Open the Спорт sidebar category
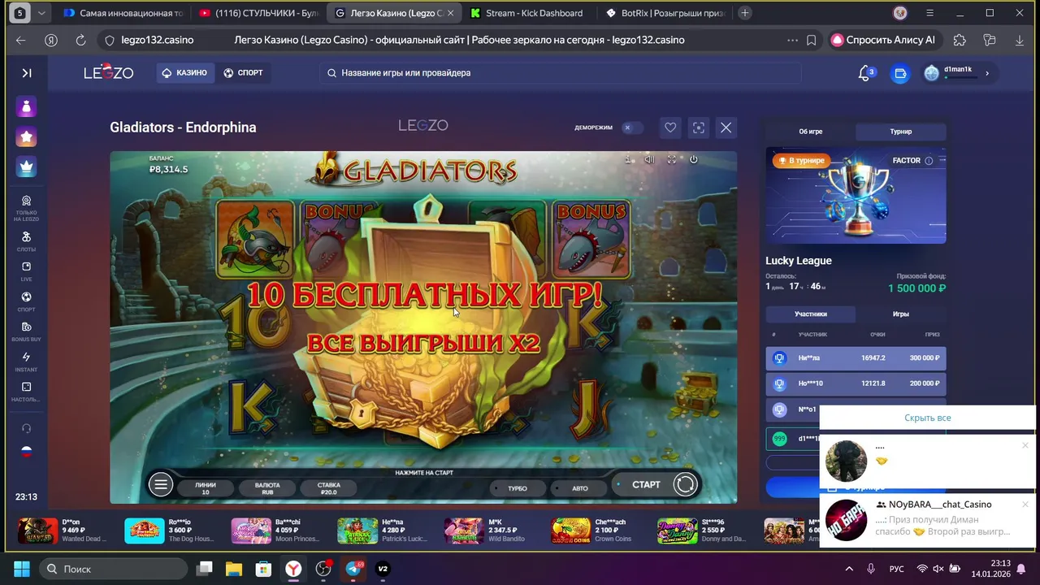Viewport: 1040px width, 585px height. (x=26, y=301)
